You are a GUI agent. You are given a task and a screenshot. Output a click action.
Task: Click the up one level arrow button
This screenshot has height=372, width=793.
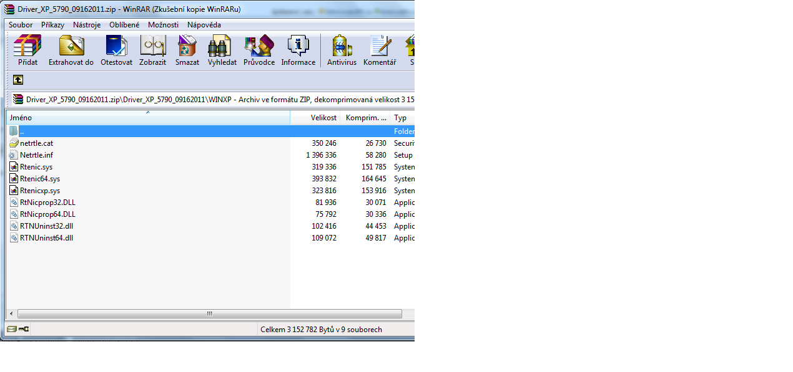[18, 80]
